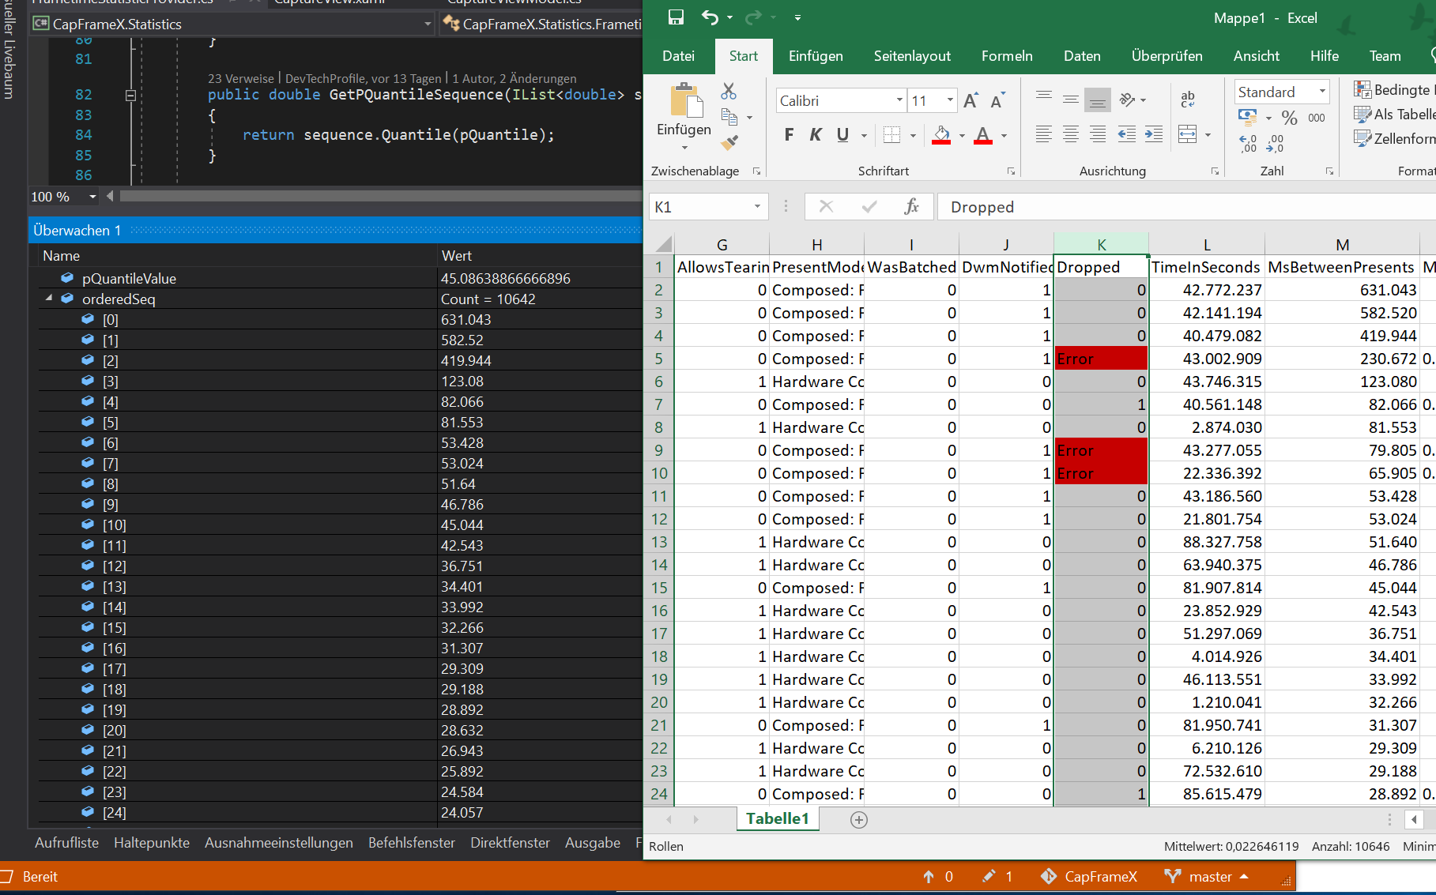The width and height of the screenshot is (1436, 895).
Task: Align text right in cell
Action: click(x=1098, y=134)
